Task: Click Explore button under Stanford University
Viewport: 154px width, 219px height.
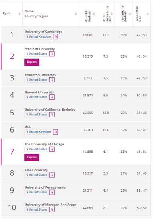Action: point(32,62)
